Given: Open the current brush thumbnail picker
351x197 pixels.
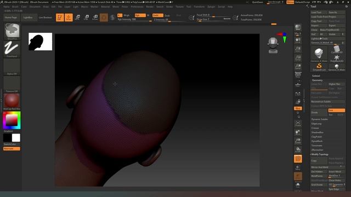Looking at the screenshot, I should (12, 31).
